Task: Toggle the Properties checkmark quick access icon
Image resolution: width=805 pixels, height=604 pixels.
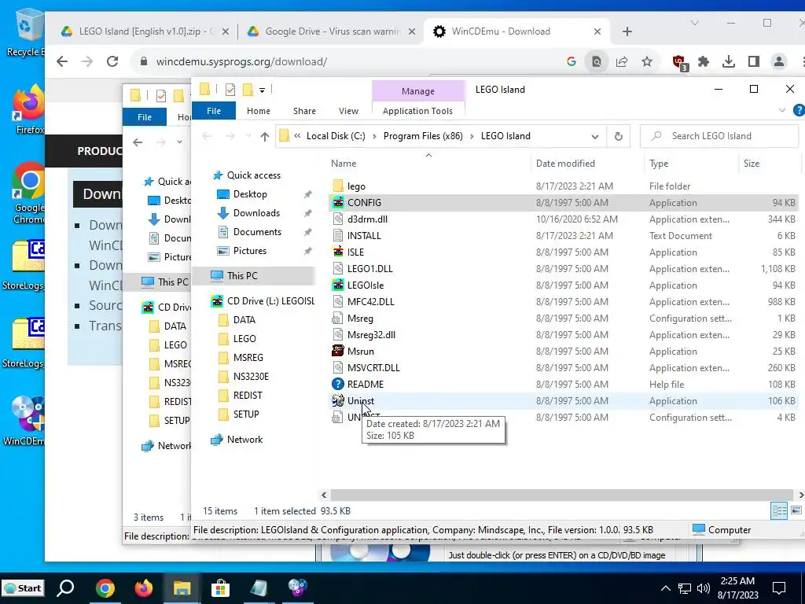Action: (x=230, y=90)
